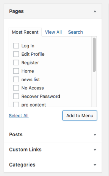Click the Select All link
This screenshot has height=176, width=109.
pos(19,116)
